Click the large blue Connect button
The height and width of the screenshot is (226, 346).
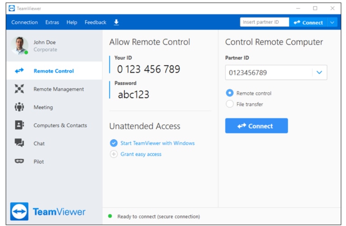tap(256, 126)
